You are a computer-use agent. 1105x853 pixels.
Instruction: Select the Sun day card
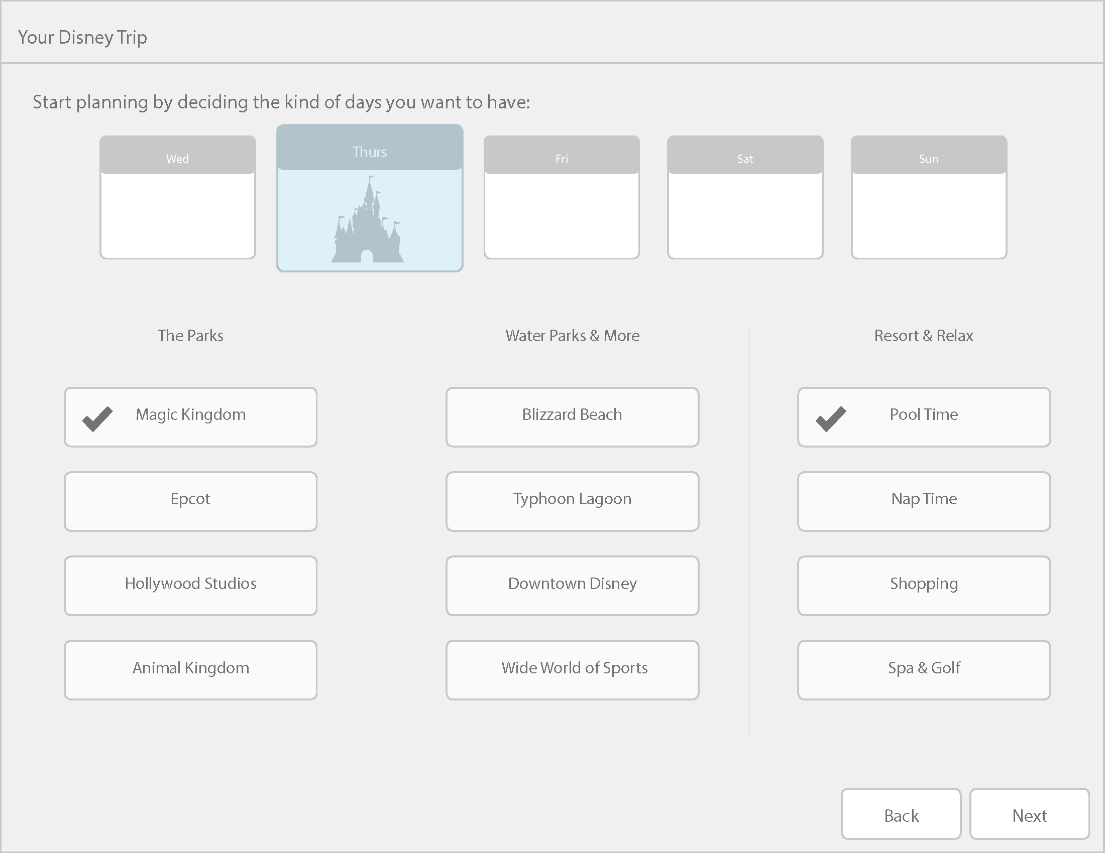pyautogui.click(x=928, y=198)
